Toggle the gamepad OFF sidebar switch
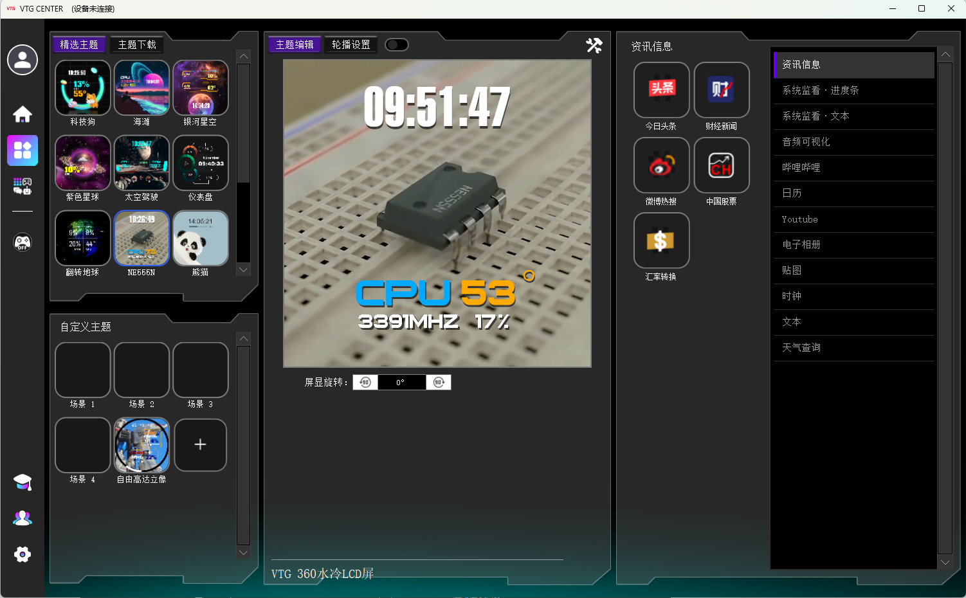Image resolution: width=966 pixels, height=598 pixels. coord(23,242)
